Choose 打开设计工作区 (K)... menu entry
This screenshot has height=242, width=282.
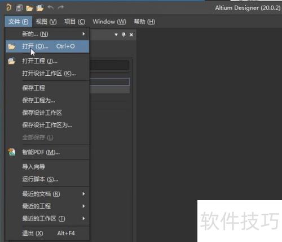(47, 74)
